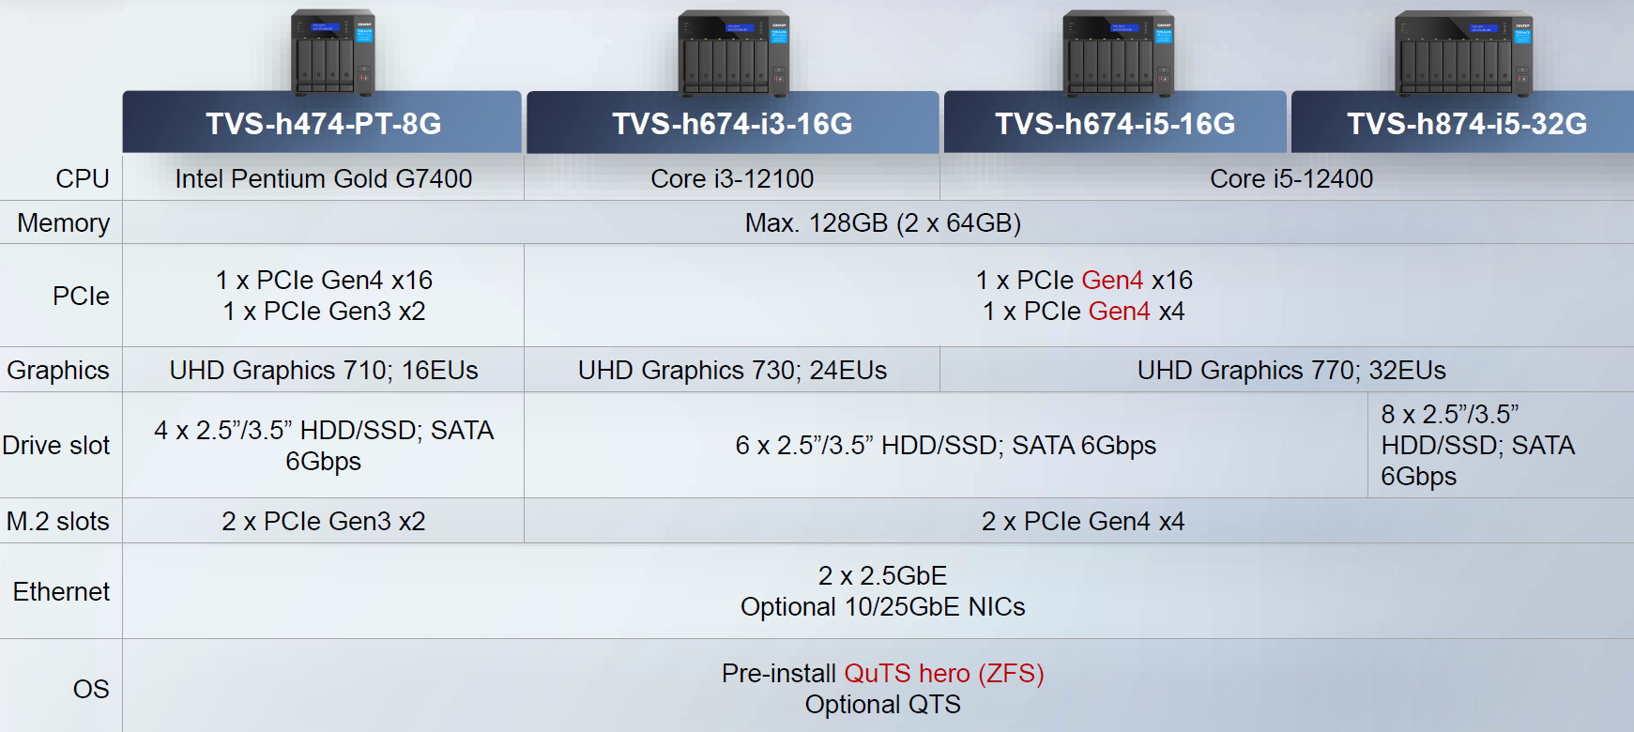Viewport: 1634px width, 732px height.
Task: Select the TVS-h874-i5-32G column header
Action: click(1464, 123)
